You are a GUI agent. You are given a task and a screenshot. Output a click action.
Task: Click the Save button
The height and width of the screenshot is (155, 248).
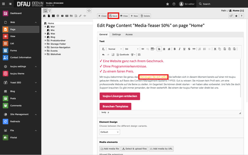(x=113, y=16)
